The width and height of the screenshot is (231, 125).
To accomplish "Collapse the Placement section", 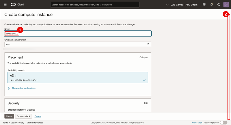I will coord(144,57).
